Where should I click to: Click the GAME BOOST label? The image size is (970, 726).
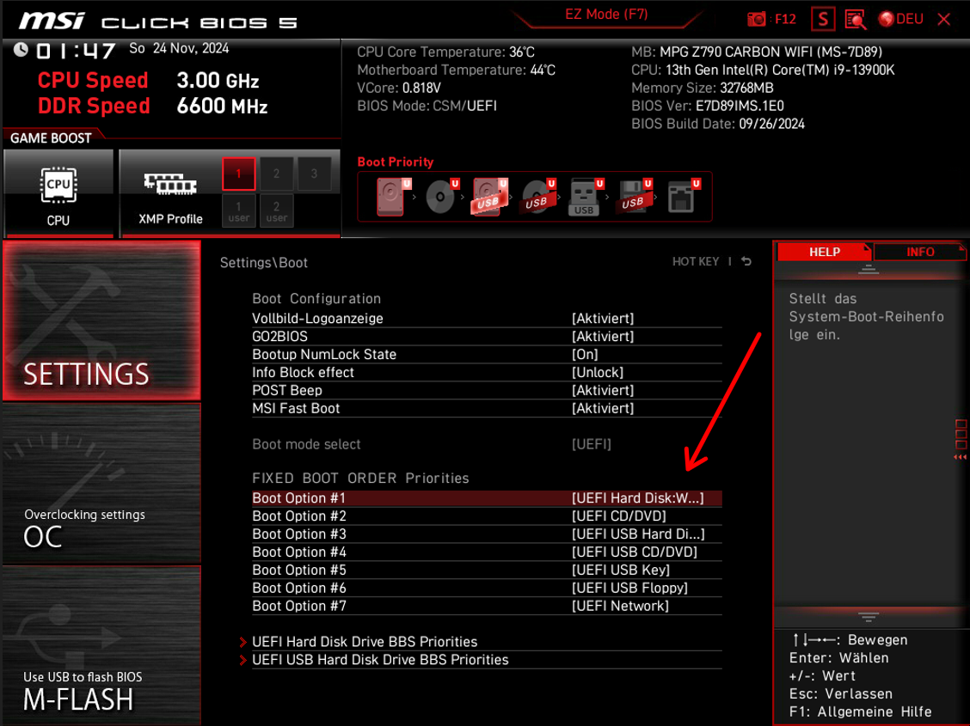pos(51,137)
